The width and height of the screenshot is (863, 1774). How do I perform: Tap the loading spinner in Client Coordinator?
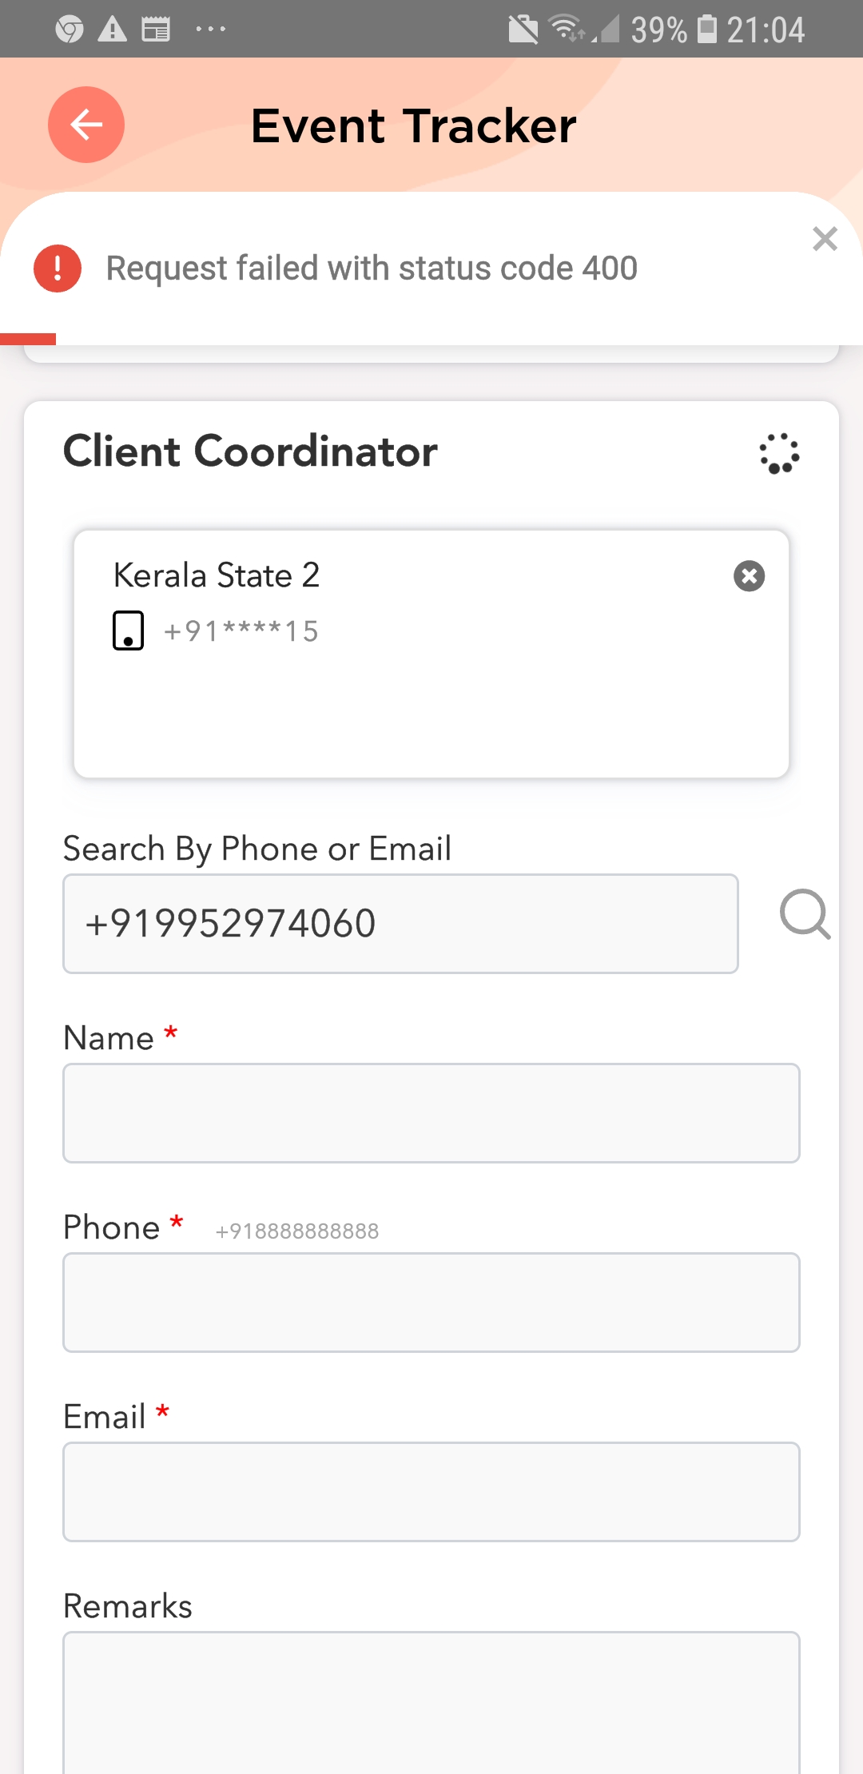tap(779, 453)
